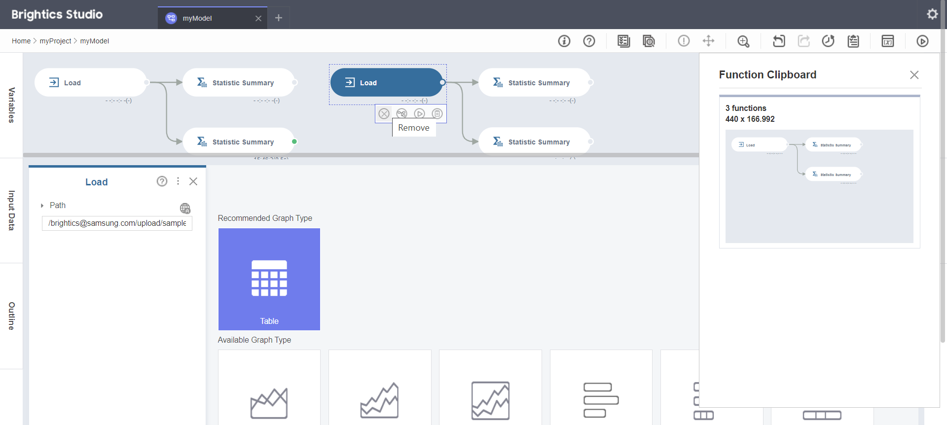
Task: Click the Brightics Studio logo
Action: click(x=57, y=14)
